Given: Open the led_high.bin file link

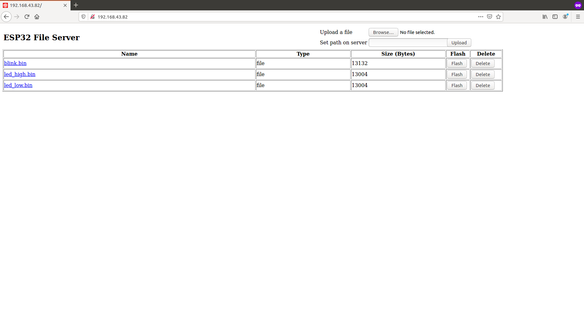Looking at the screenshot, I should point(20,74).
